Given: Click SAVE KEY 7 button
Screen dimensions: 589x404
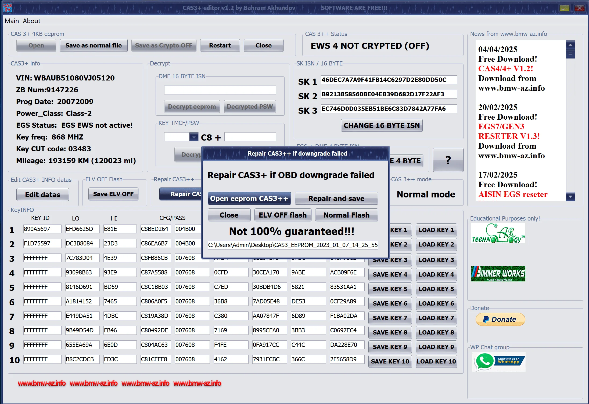Looking at the screenshot, I should pos(390,318).
